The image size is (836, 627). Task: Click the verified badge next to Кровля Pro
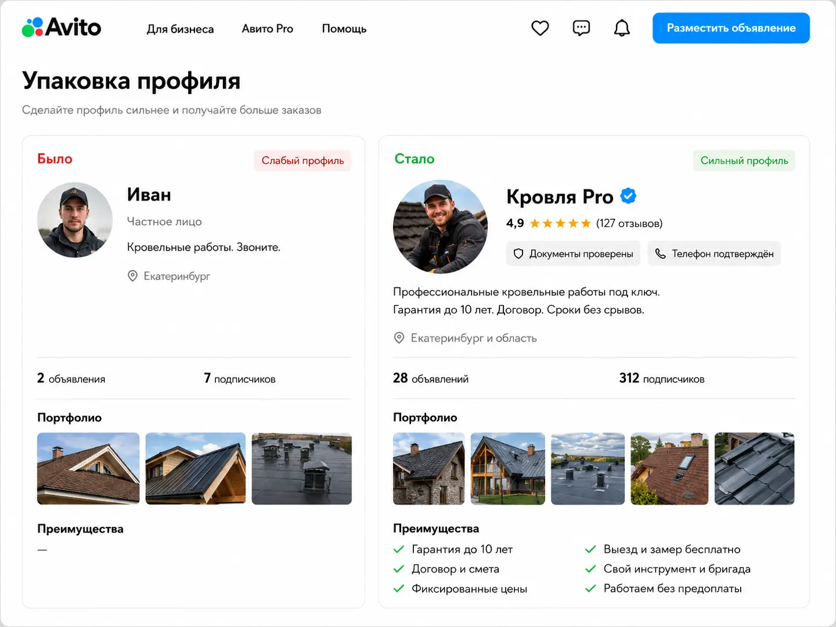tap(628, 196)
